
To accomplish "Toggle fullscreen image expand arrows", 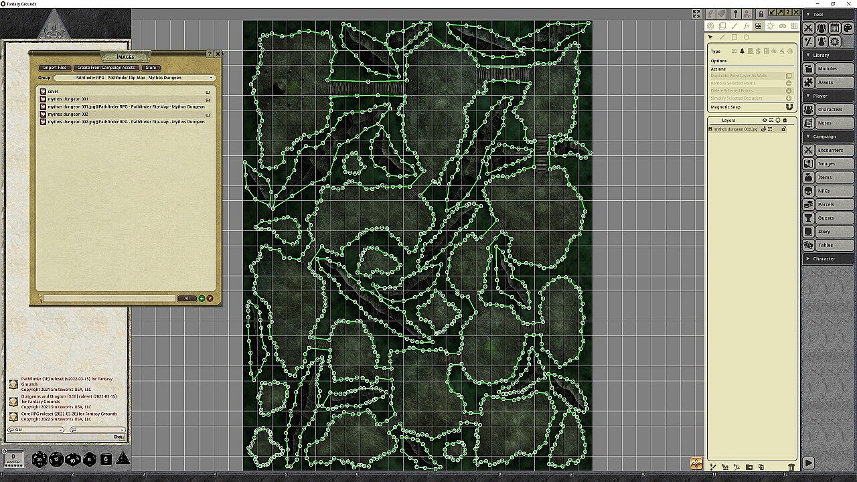I will point(696,14).
